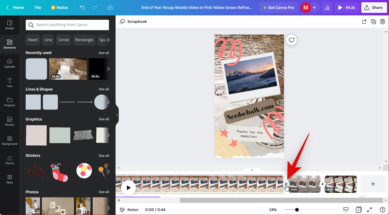Check cloud save status icon
This screenshot has width=389, height=215.
pos(110,7)
